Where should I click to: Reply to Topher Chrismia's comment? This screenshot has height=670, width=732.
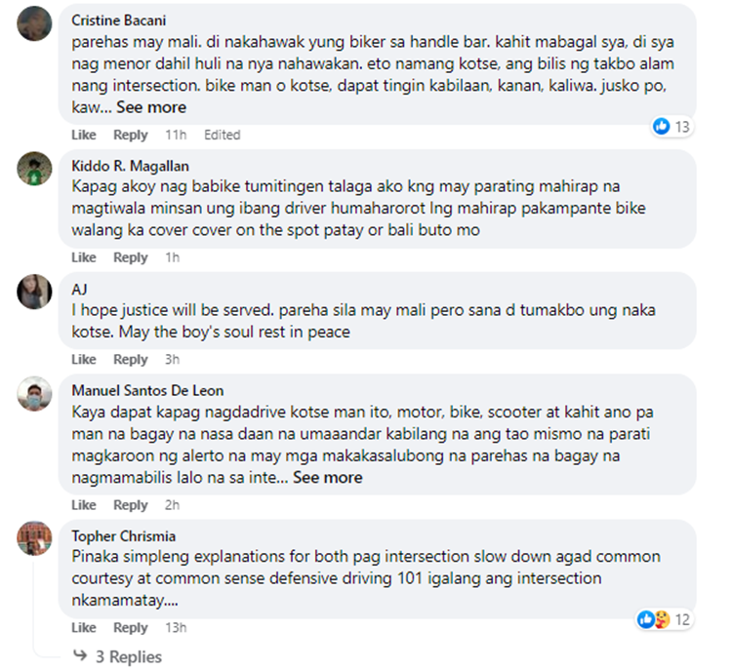point(130,627)
